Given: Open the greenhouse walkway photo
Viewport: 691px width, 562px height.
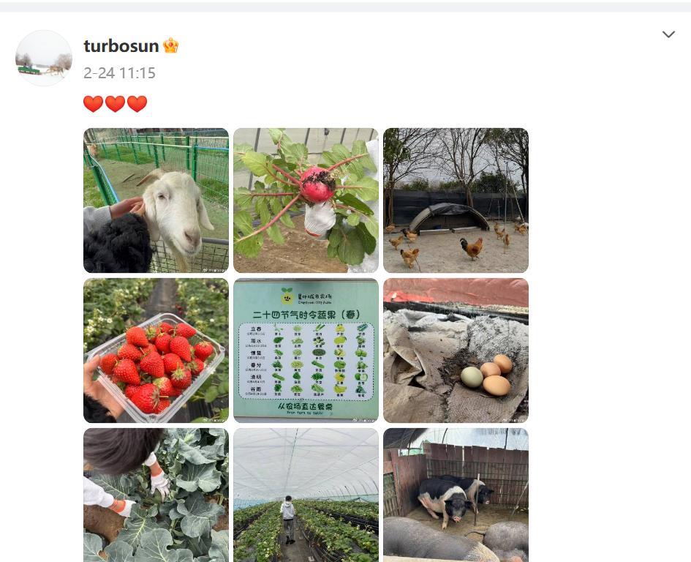Looking at the screenshot, I should pyautogui.click(x=306, y=495).
